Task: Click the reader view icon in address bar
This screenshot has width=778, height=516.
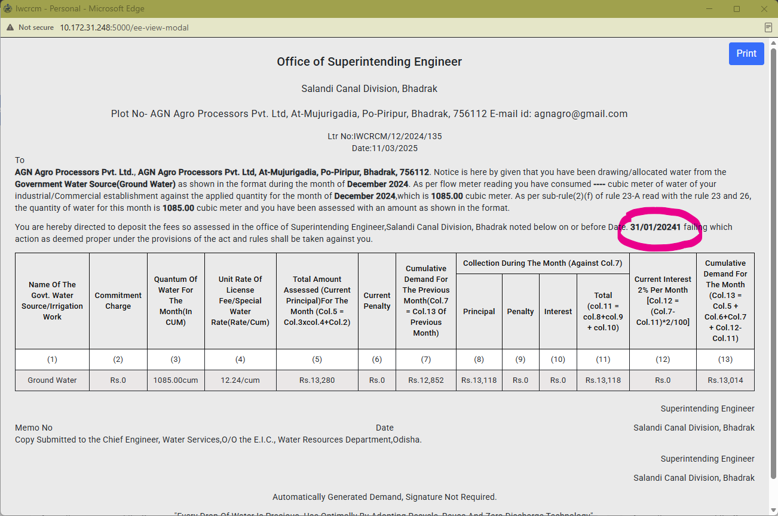Action: (768, 27)
